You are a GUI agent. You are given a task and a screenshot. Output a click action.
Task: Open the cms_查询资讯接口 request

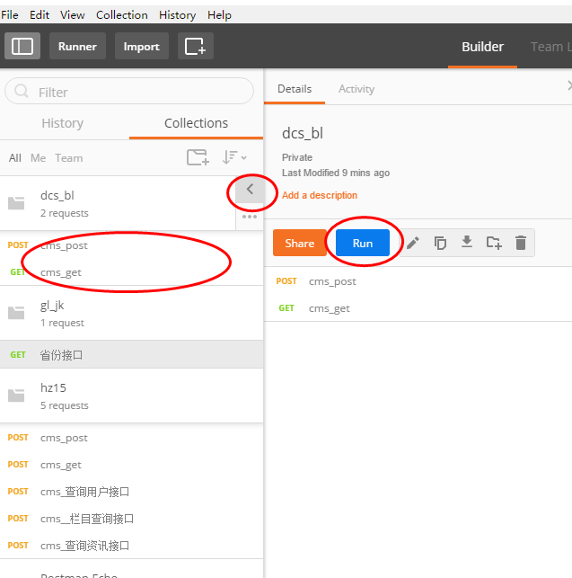click(x=131, y=546)
